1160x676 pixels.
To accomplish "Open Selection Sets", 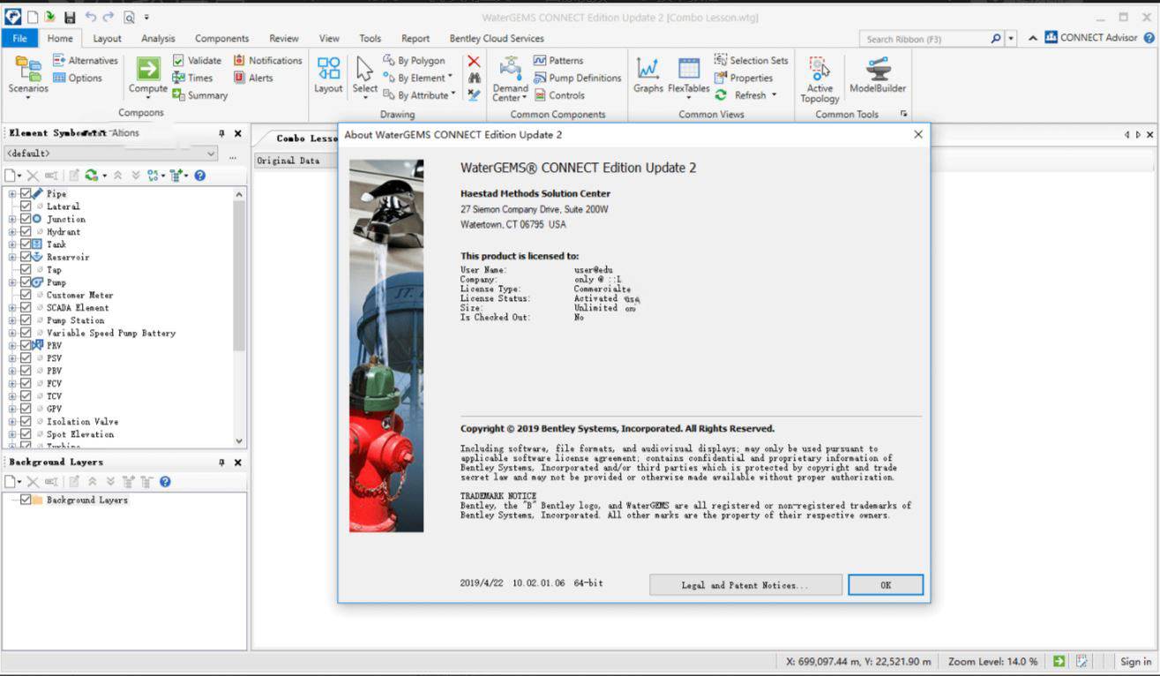I will pos(751,61).
